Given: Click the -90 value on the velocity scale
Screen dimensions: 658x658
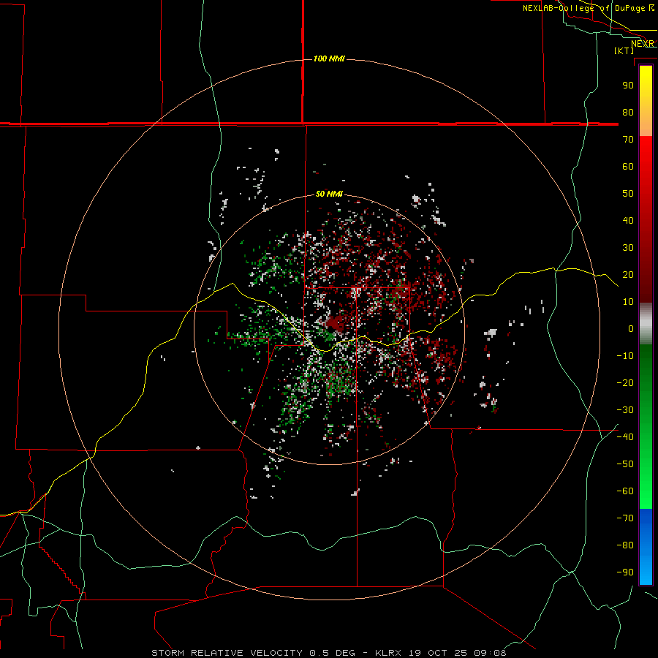Looking at the screenshot, I should [x=625, y=572].
